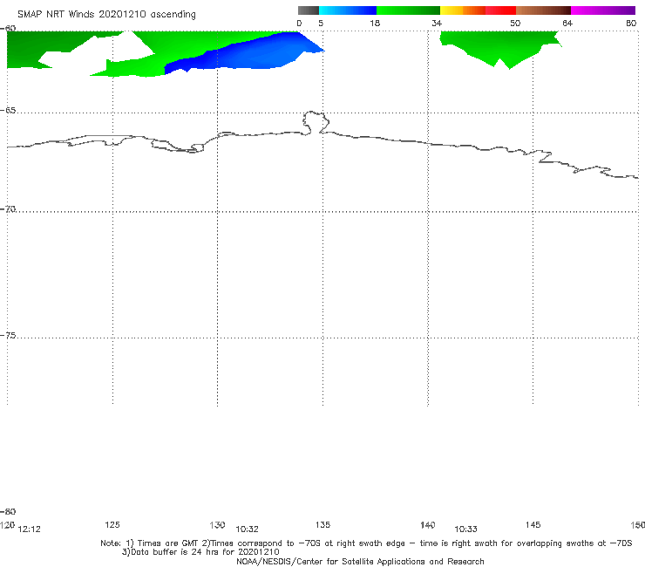
Task: Click the 12:12 swath time label
Action: (x=30, y=529)
